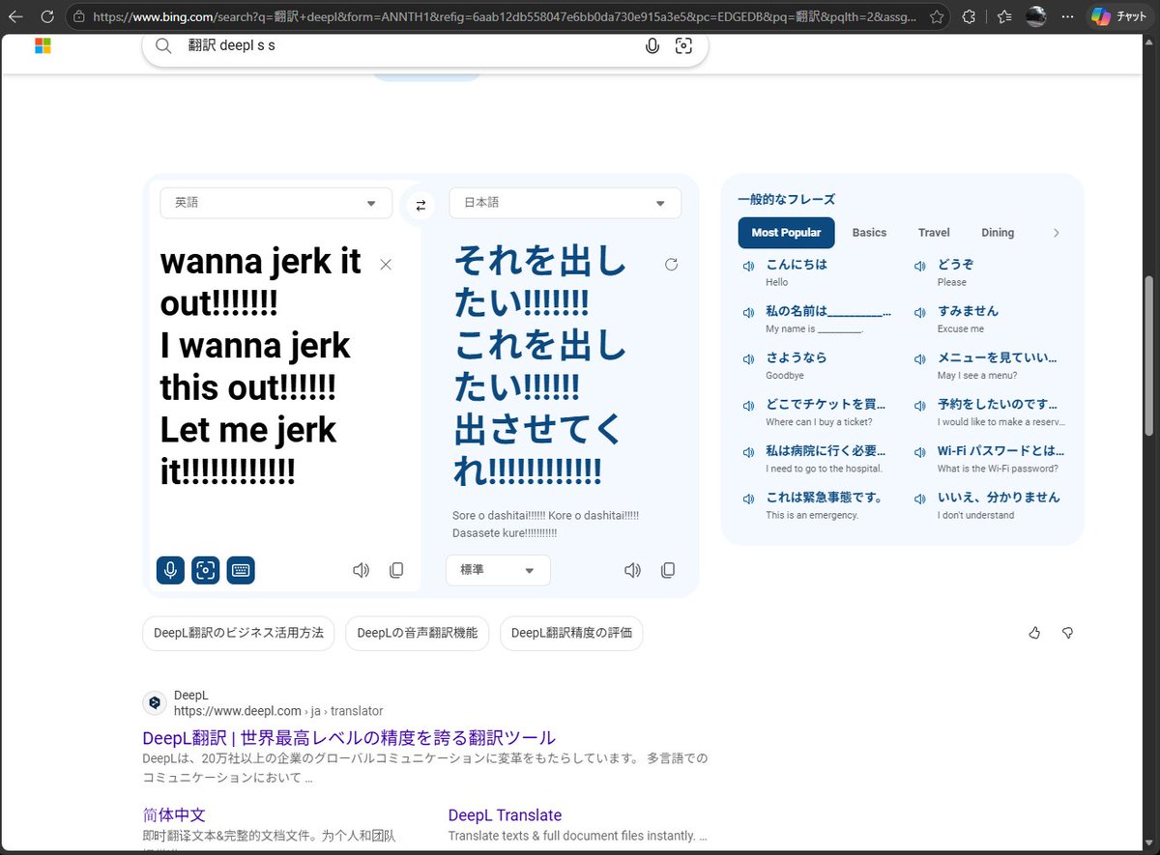This screenshot has height=855, width=1160.
Task: Open the DeepL Translate sublink
Action: point(505,815)
